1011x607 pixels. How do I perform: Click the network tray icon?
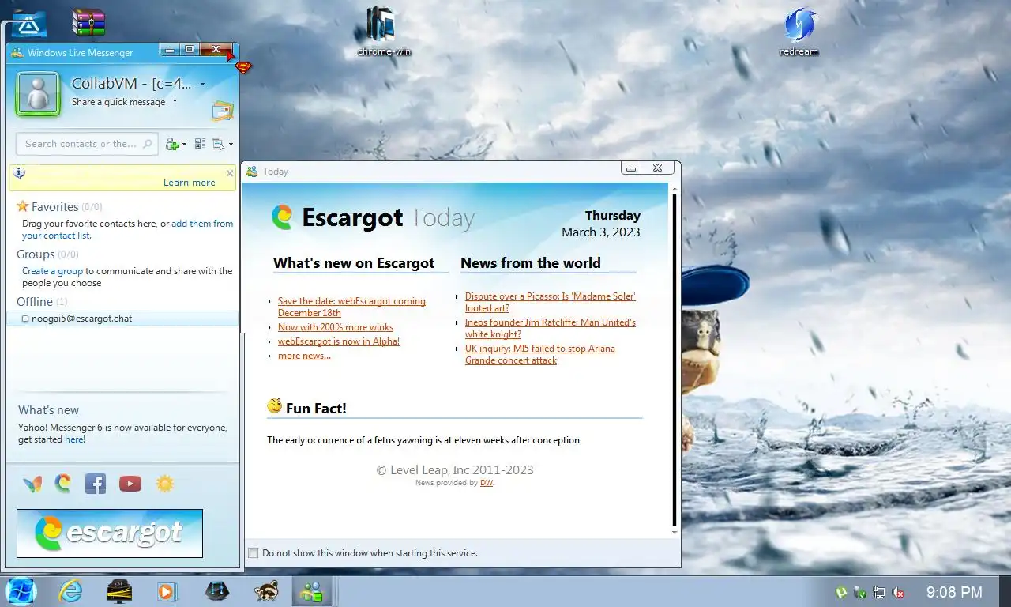879,592
